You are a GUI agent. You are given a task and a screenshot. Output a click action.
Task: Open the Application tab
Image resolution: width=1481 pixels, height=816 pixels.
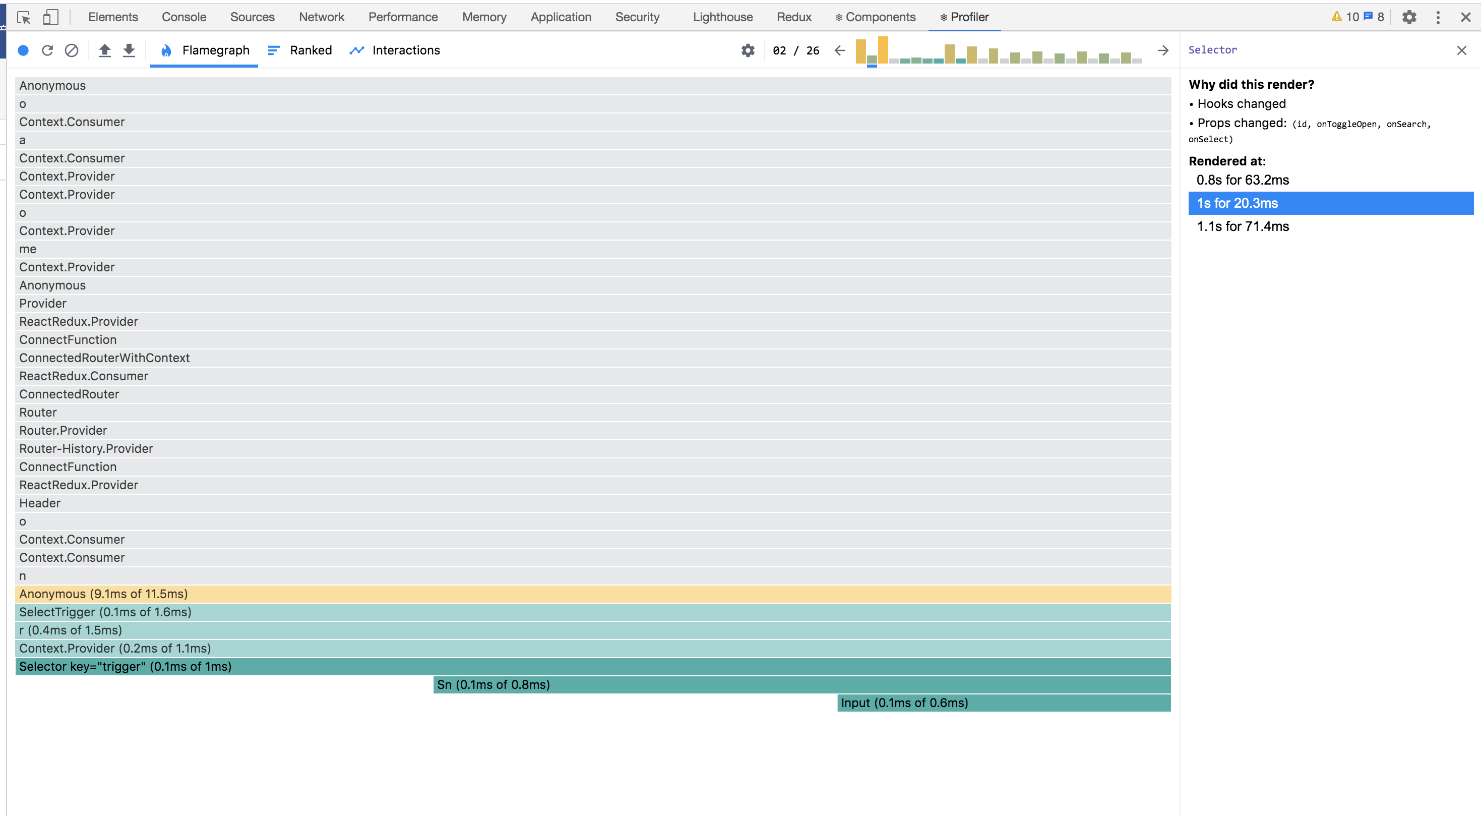[x=561, y=17]
